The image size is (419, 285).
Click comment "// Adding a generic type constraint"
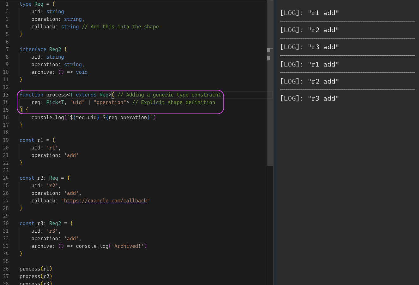(169, 95)
